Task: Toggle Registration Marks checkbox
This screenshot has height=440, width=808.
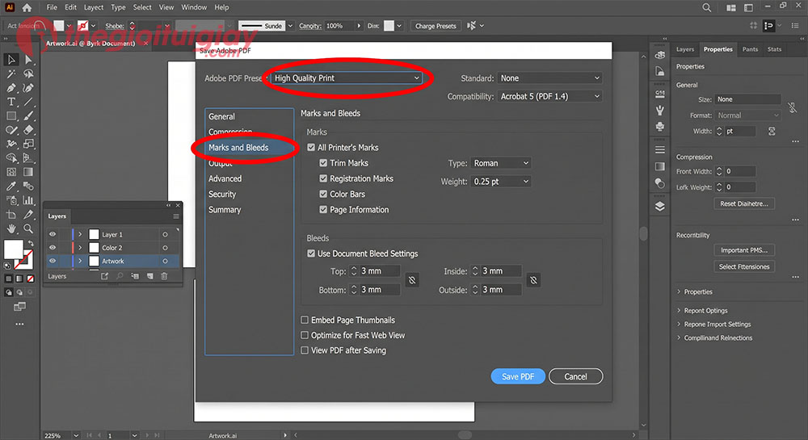Action: click(323, 178)
